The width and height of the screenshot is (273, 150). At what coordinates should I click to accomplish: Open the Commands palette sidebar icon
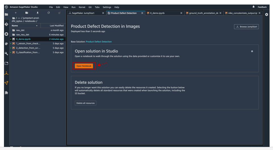[7, 44]
